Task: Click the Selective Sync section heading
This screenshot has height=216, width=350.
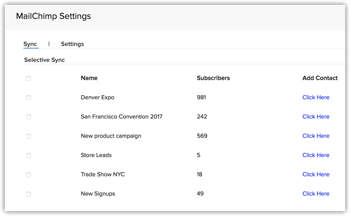Action: coord(45,60)
